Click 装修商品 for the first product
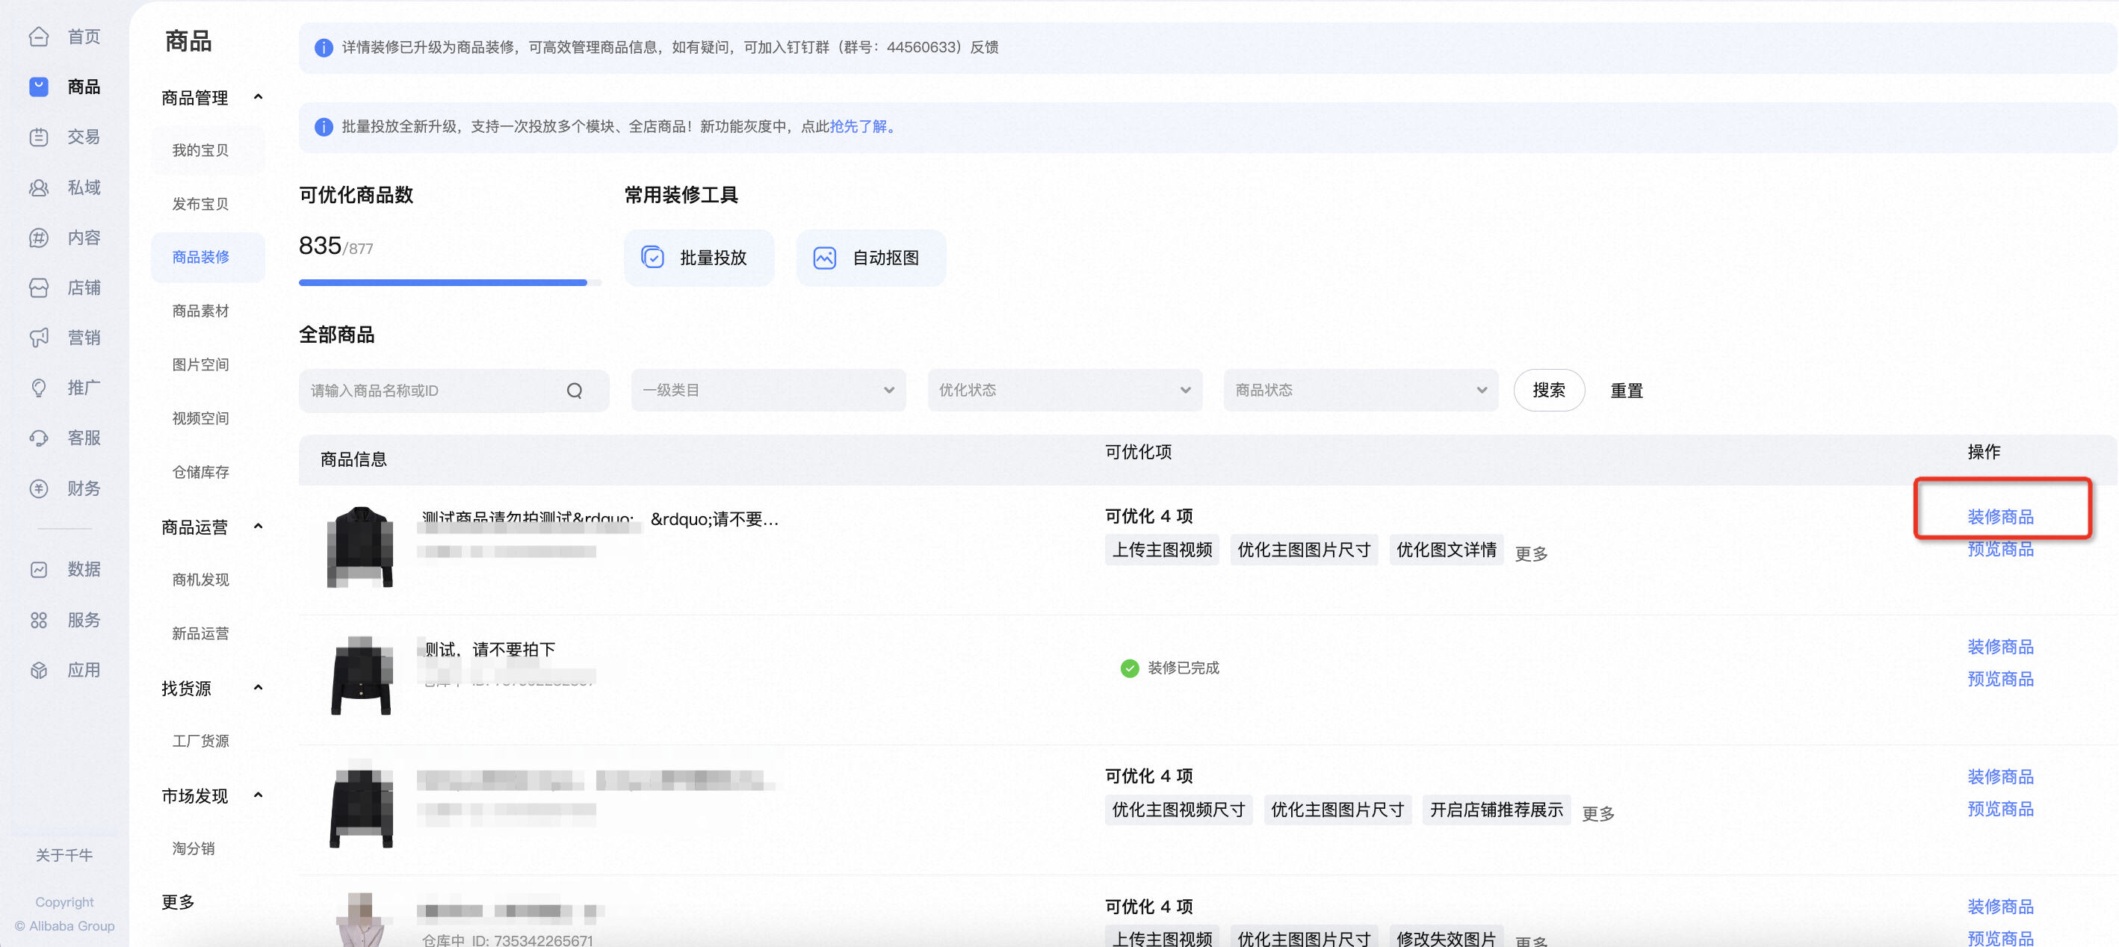2119x947 pixels. 1999,516
